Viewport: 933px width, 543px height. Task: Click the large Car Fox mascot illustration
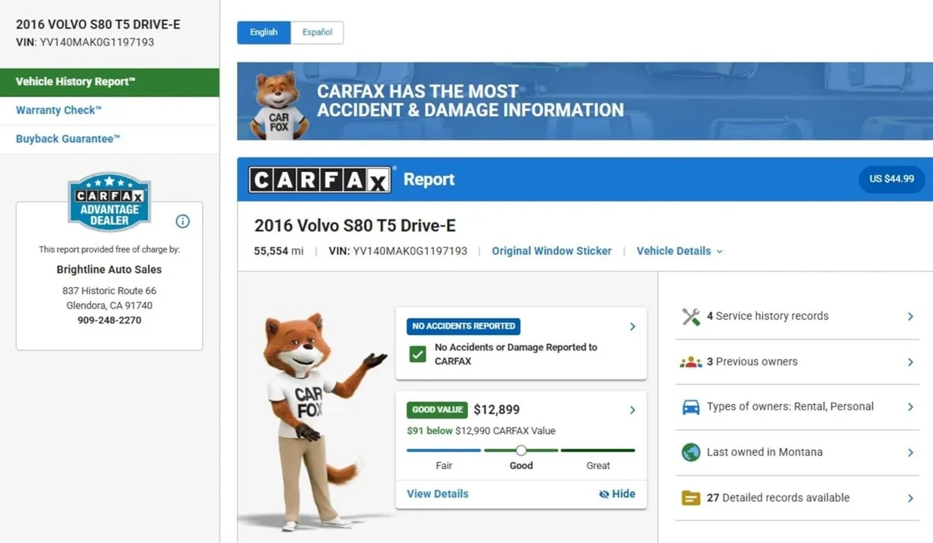coord(316,422)
